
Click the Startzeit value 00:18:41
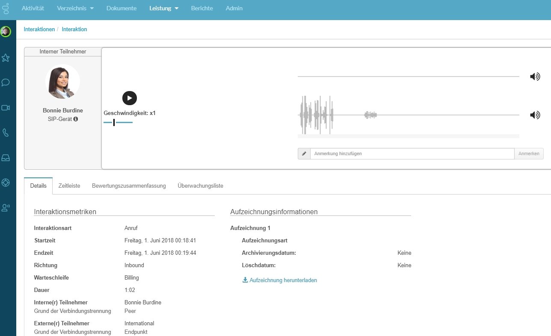coord(160,241)
